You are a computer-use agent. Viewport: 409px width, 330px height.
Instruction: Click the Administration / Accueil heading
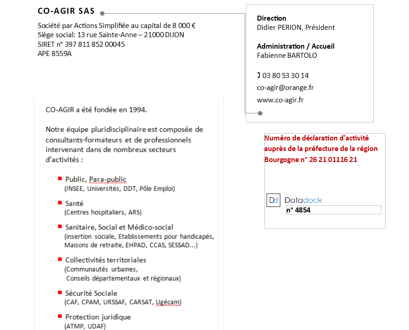click(x=295, y=46)
